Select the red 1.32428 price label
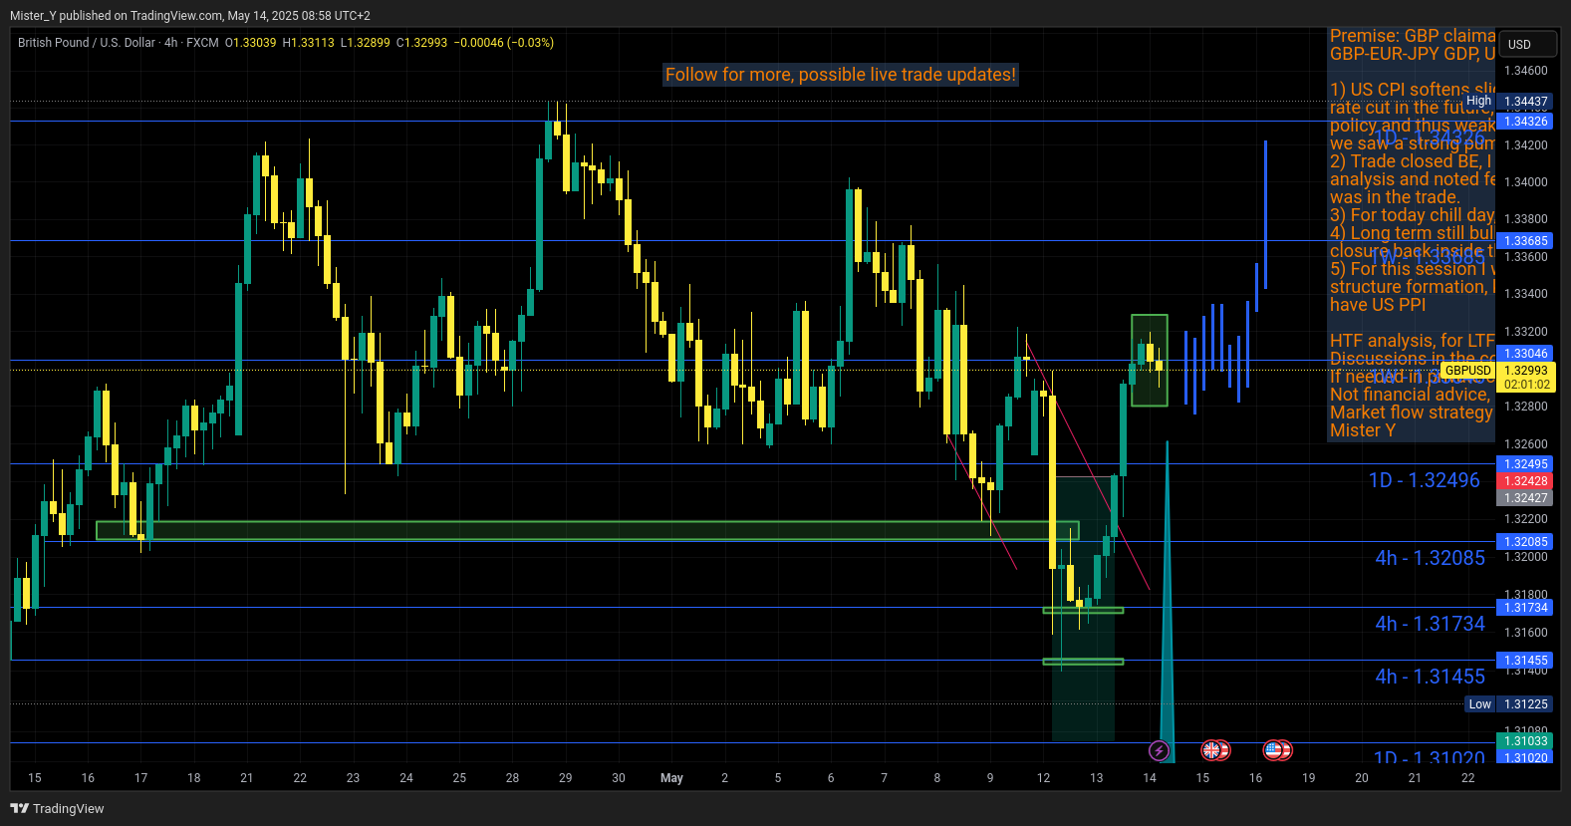 [x=1525, y=481]
